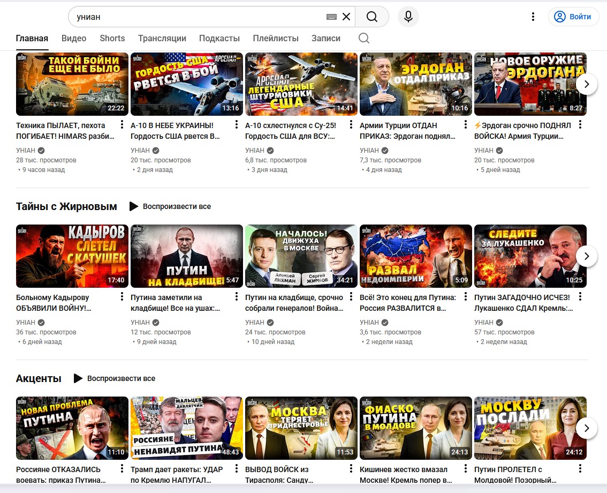Open the 'НОВОЕ ОРУЖИЕ ЭРДОГАНА' thumbnail
Viewport: 607px width, 493px height.
click(530, 84)
